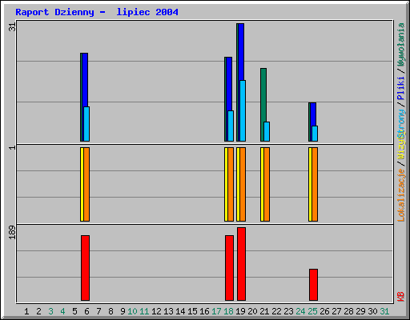Click green day label "3" on the date axis
The width and height of the screenshot is (410, 320).
(50, 311)
